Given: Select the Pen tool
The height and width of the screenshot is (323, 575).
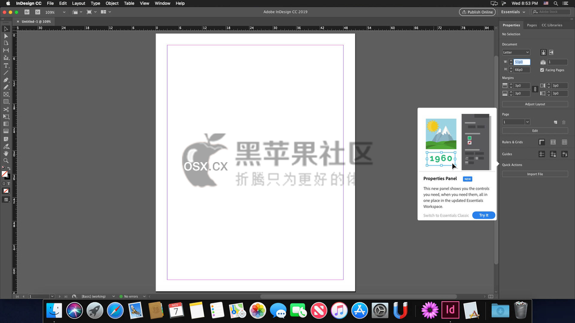Looking at the screenshot, I should [x=6, y=80].
